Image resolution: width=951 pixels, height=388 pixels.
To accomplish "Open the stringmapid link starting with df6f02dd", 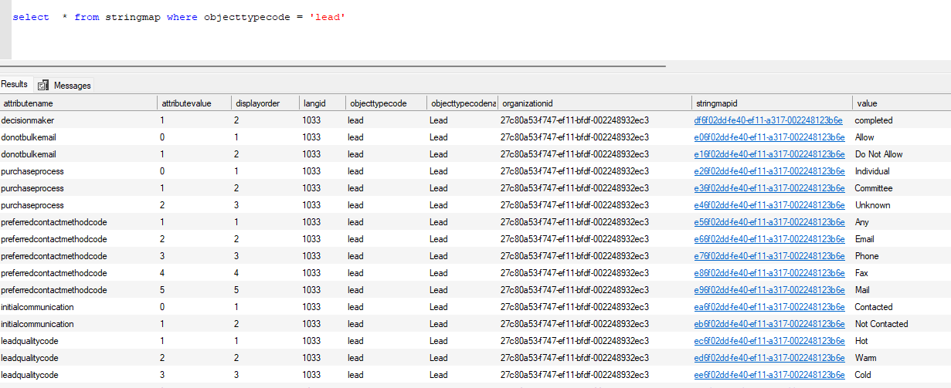I will pos(768,120).
